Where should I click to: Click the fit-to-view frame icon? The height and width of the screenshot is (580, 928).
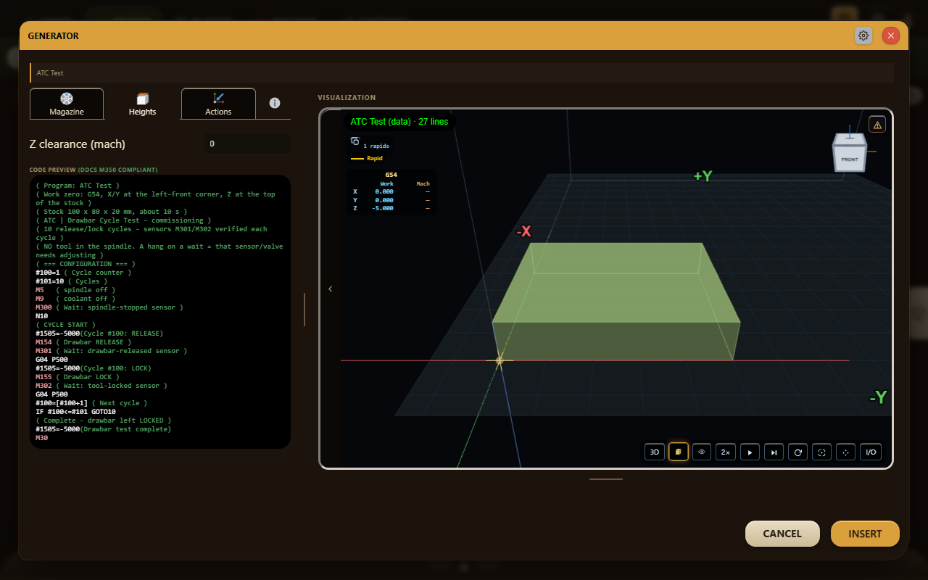[x=821, y=452]
